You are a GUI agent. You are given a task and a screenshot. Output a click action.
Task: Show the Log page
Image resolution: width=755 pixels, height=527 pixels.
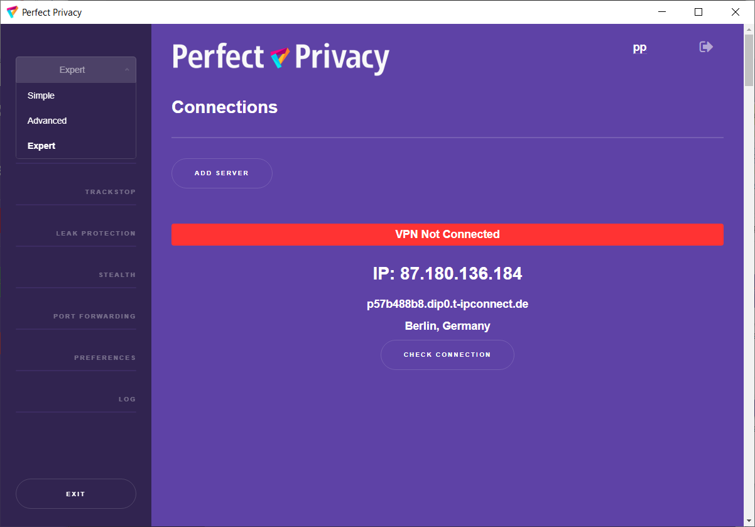127,399
